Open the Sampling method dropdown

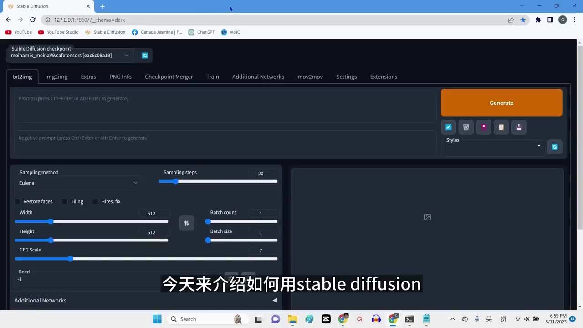78,183
